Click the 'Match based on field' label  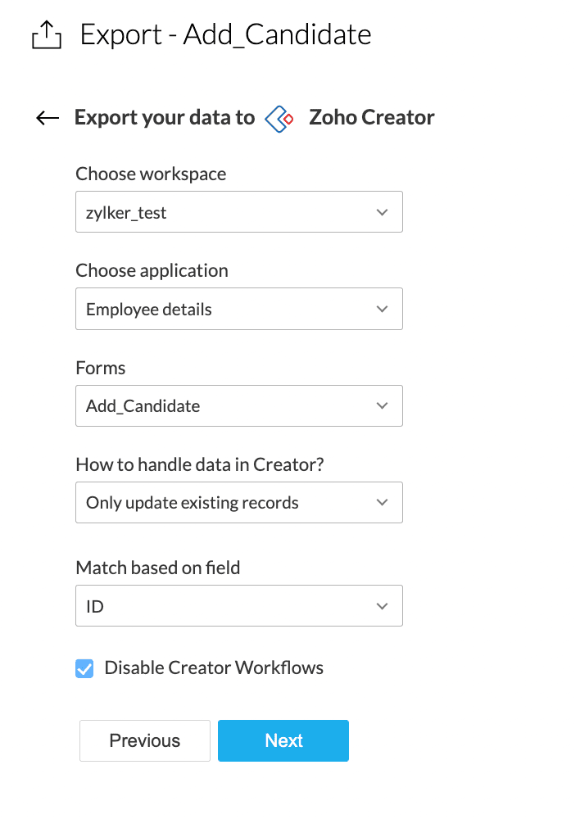click(157, 568)
